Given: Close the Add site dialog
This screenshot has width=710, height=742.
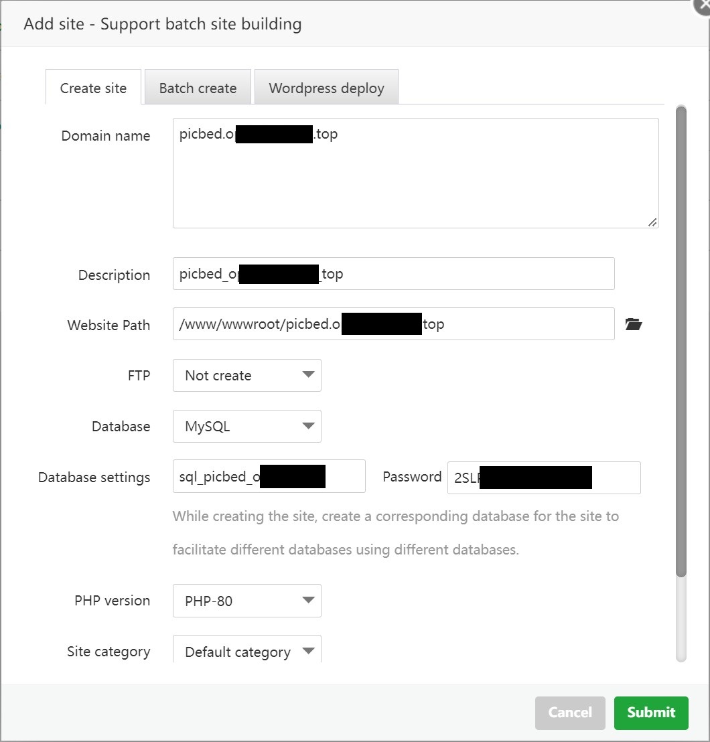Looking at the screenshot, I should pyautogui.click(x=702, y=5).
